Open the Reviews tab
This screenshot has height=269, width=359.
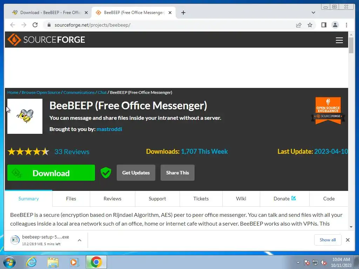tap(113, 199)
